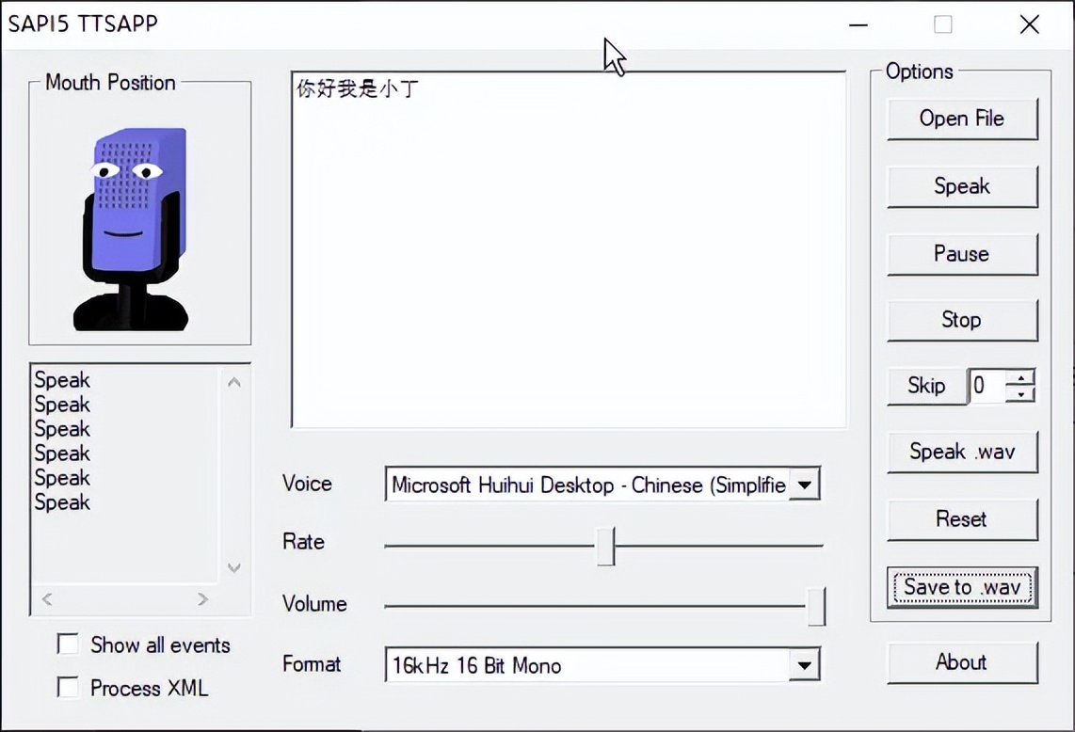Open the About dialog

(961, 662)
